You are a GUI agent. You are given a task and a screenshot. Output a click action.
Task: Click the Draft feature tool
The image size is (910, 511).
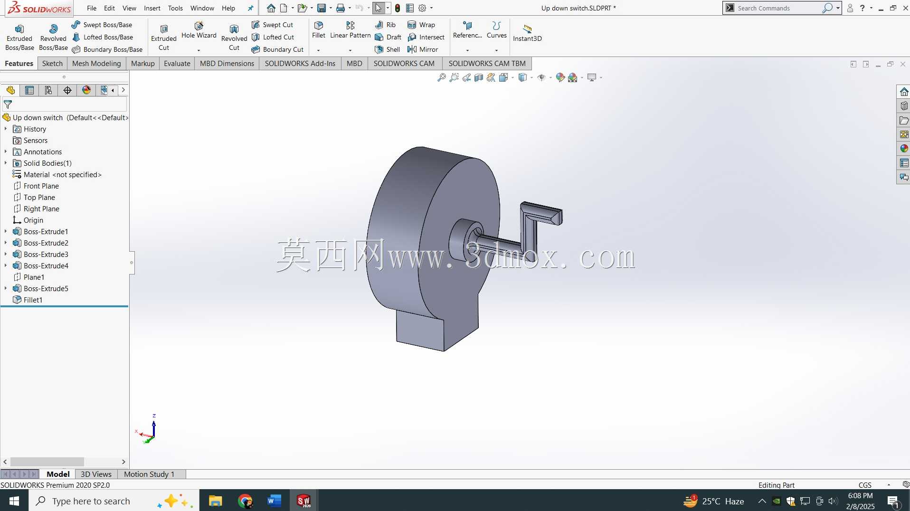[388, 37]
